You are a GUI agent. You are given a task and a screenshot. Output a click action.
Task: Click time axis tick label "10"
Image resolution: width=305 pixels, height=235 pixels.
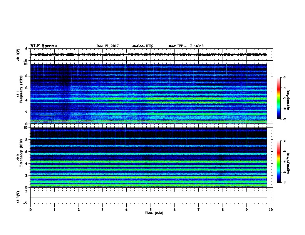coord(271,210)
